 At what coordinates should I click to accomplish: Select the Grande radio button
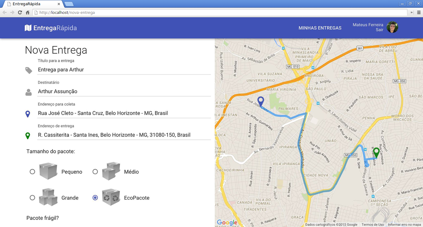(32, 197)
